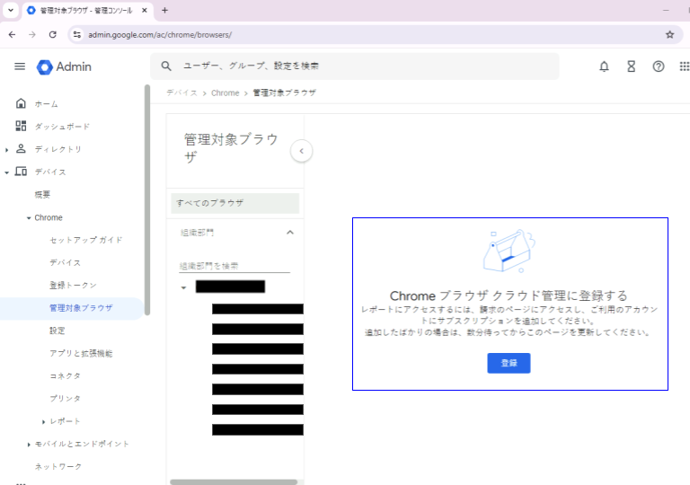Reload the page
This screenshot has height=485, width=690.
click(x=53, y=35)
